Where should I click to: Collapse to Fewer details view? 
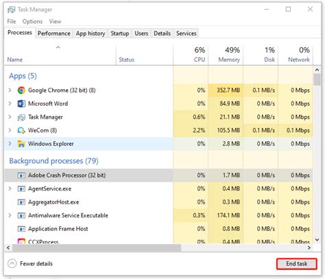click(30, 264)
